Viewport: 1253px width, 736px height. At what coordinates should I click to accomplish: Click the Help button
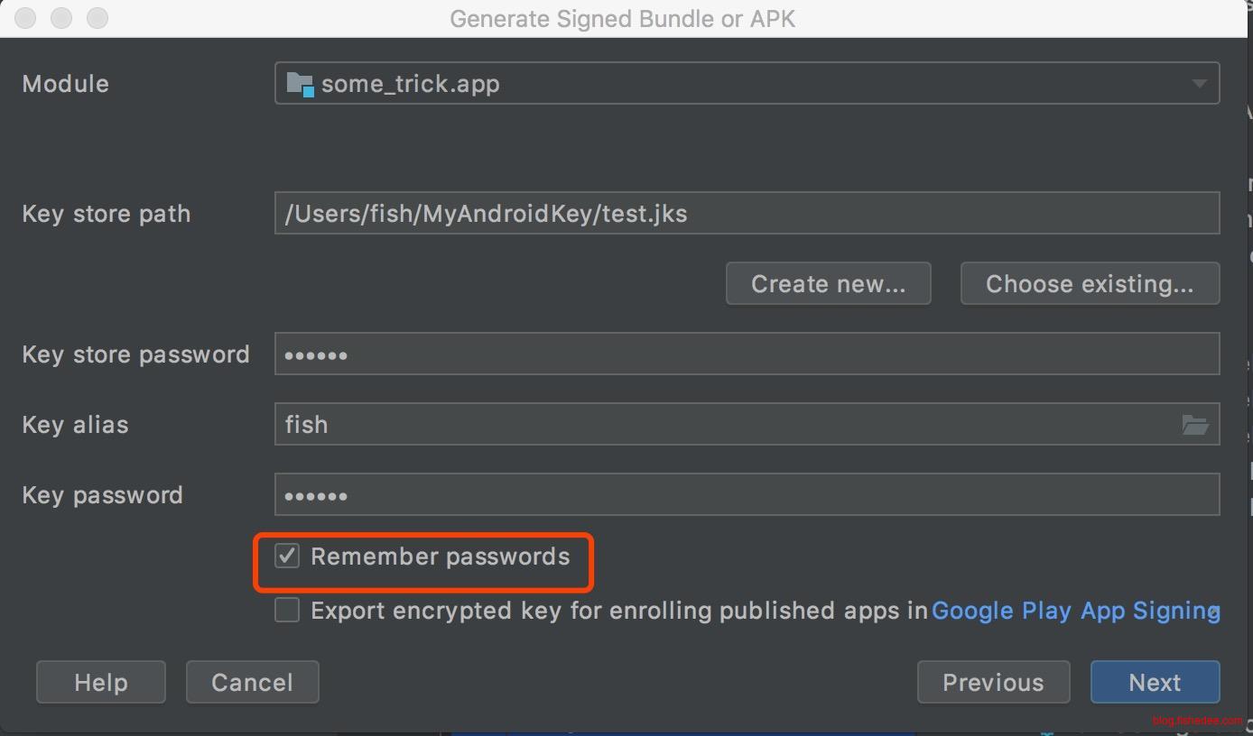click(101, 683)
